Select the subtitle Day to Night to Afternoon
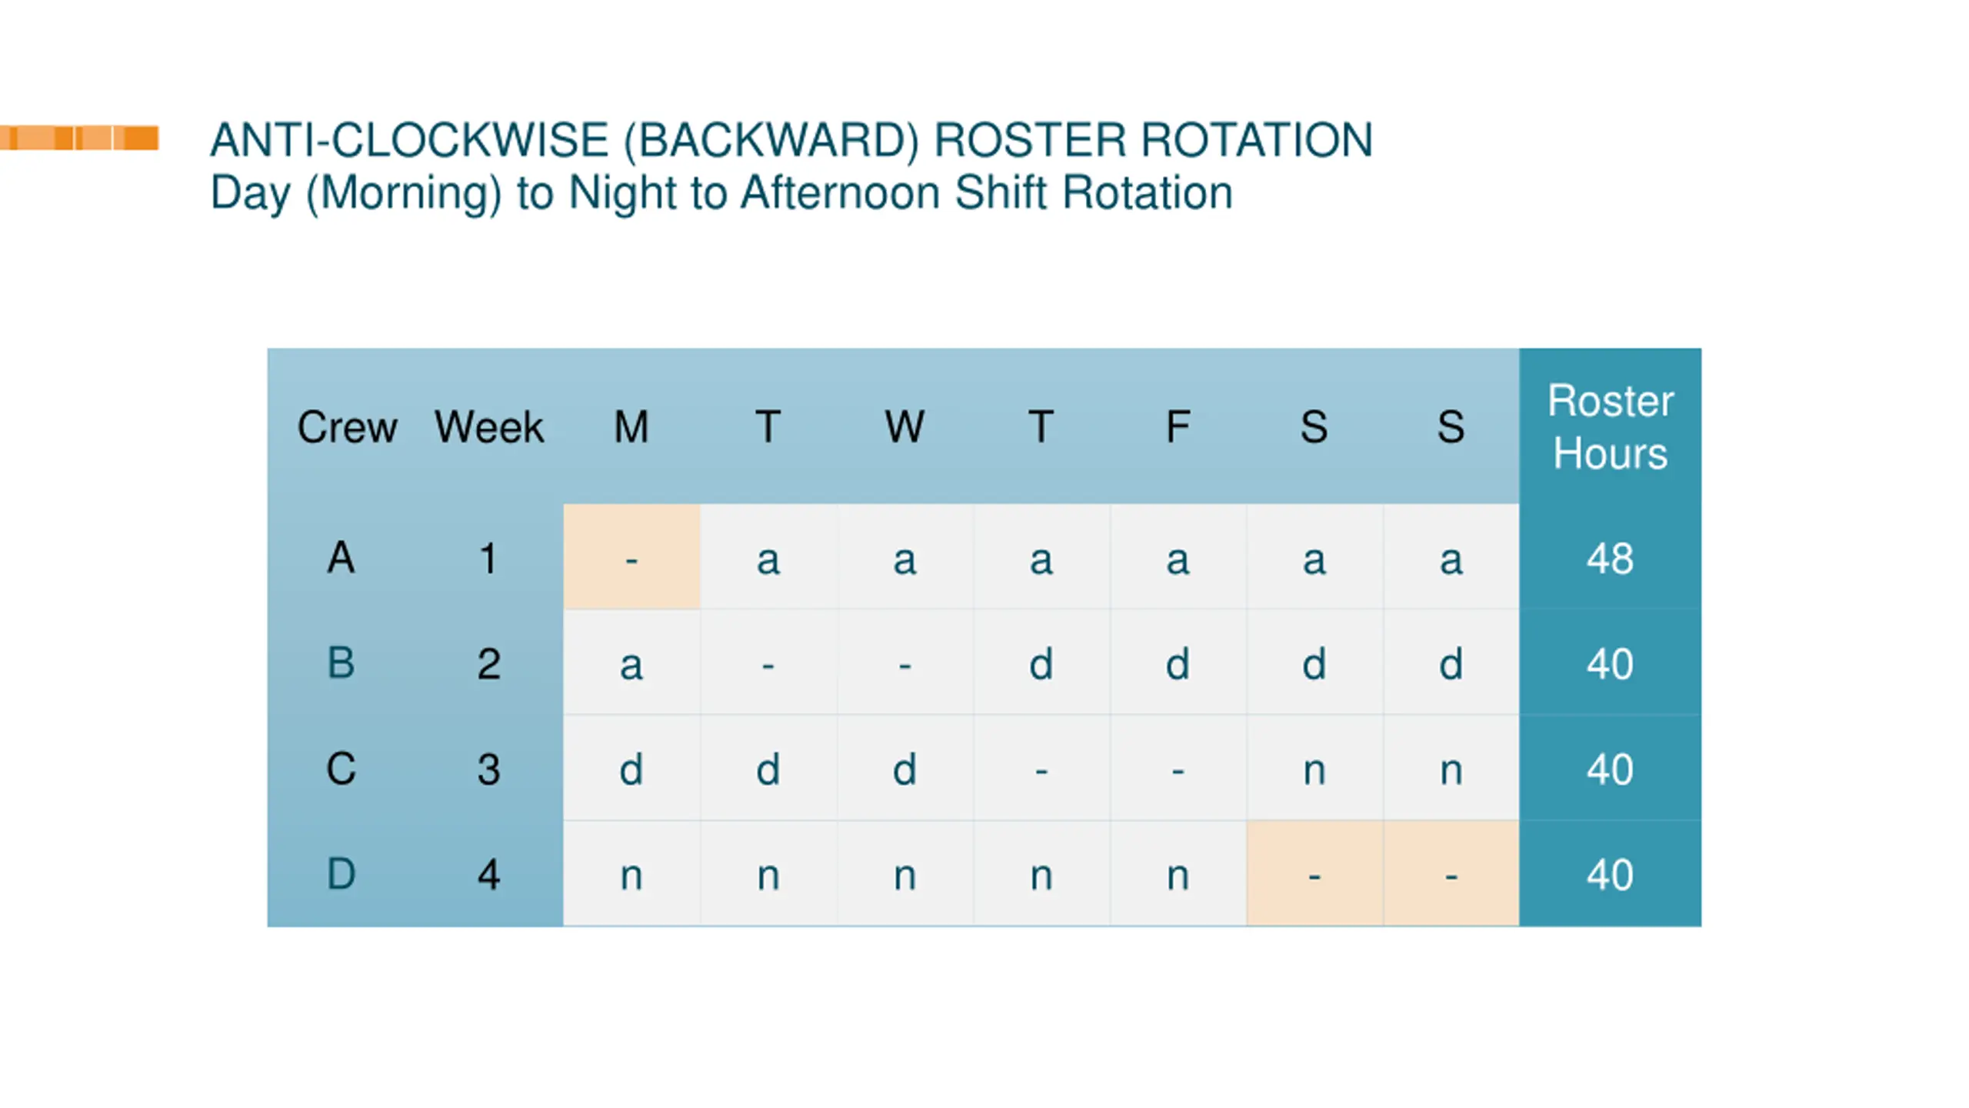Screen dimensions: 1969x1108 tap(721, 192)
